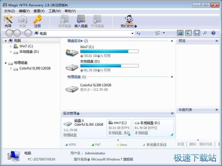Select Colorful SL300 120GB in the tree
Image resolution: width=222 pixels, height=166 pixels.
[x=35, y=68]
